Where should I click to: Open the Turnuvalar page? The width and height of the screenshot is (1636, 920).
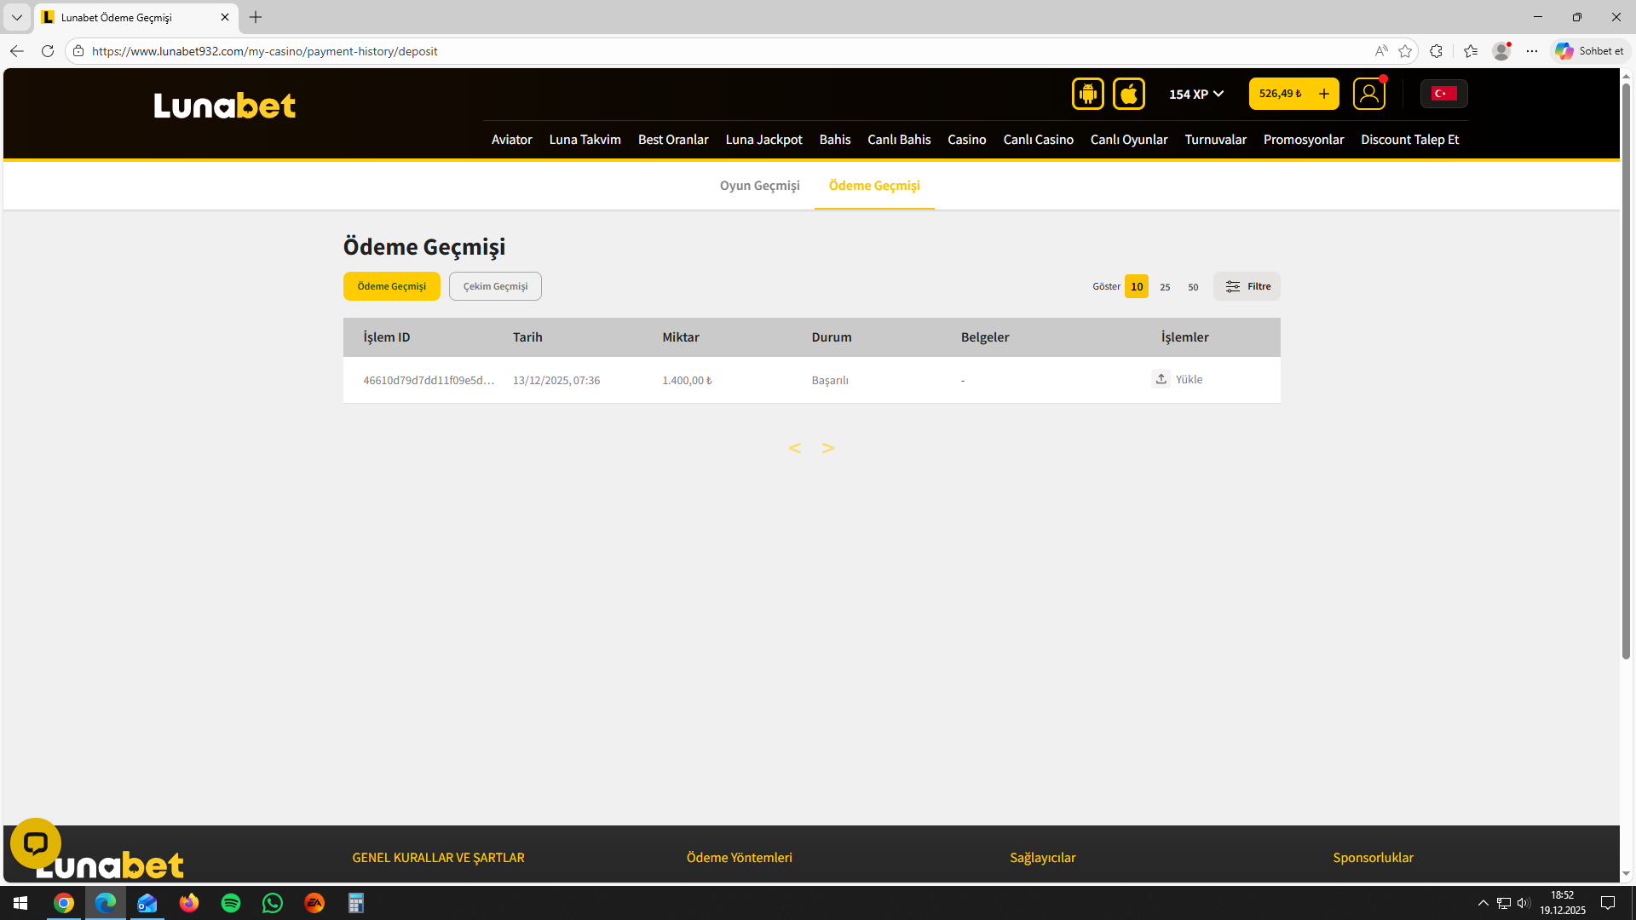pos(1216,140)
